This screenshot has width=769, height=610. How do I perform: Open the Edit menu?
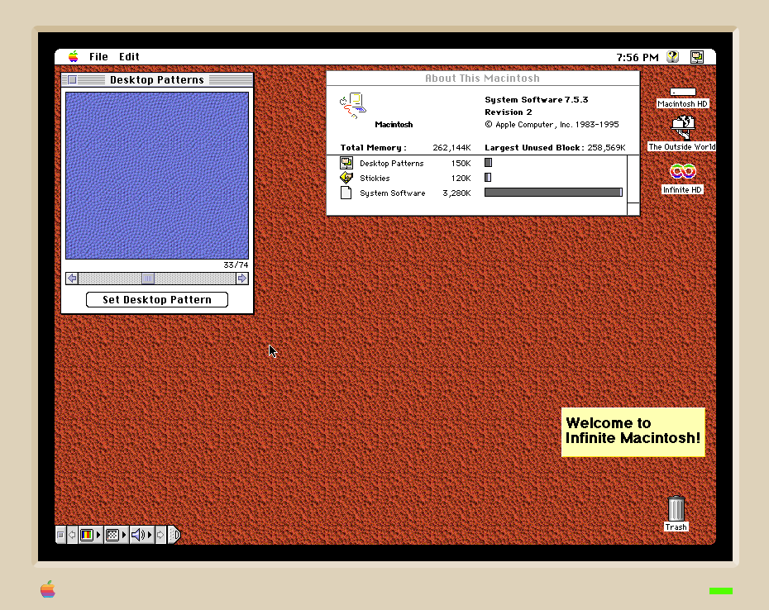129,57
